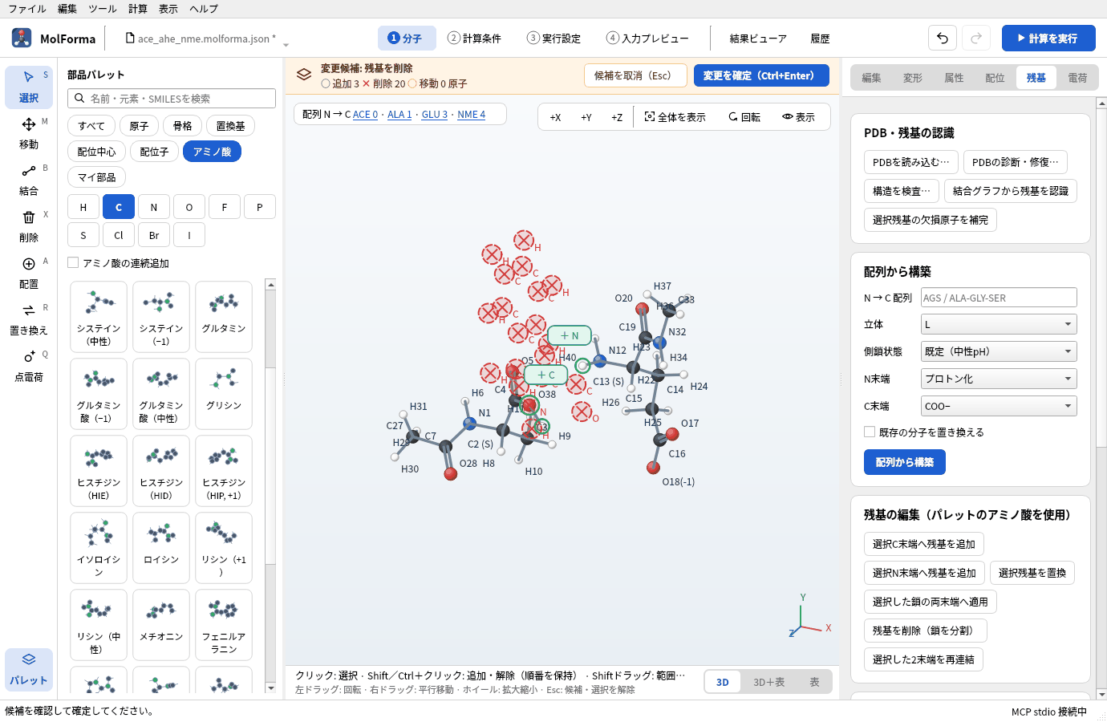Select the 選択 (select) tool

click(x=29, y=87)
